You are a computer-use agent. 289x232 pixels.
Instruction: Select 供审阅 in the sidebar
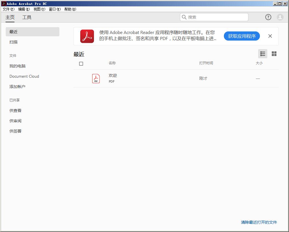click(15, 121)
